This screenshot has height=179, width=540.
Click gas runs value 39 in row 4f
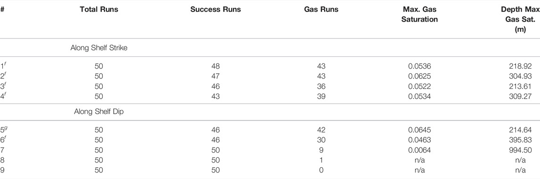(321, 96)
